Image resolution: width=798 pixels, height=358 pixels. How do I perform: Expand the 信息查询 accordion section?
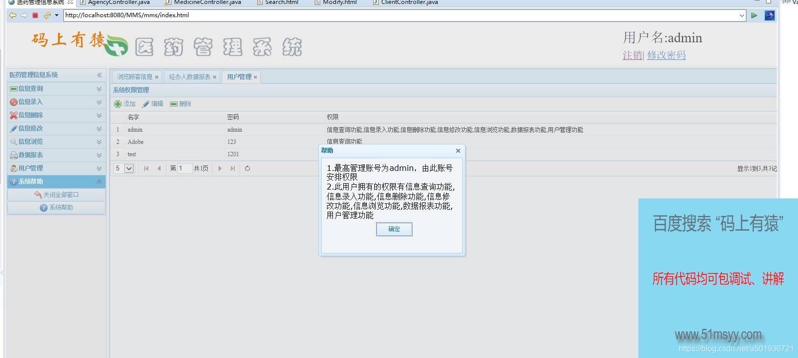point(99,89)
